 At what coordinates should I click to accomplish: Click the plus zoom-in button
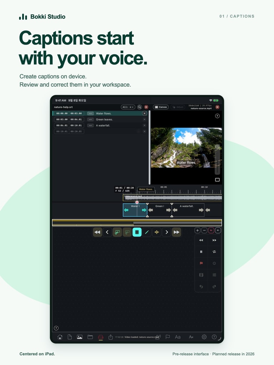pyautogui.click(x=197, y=231)
